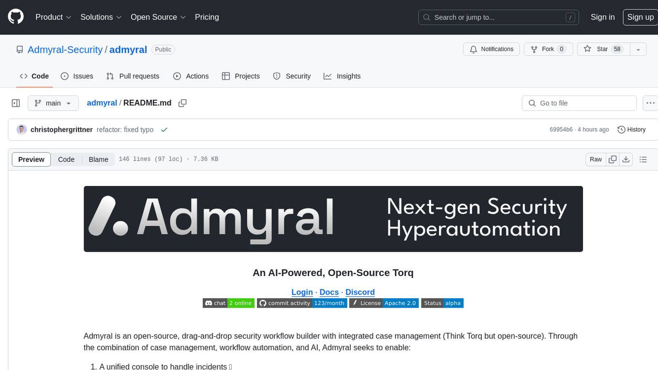This screenshot has height=370, width=658.
Task: Select the Projects tab
Action: tap(240, 76)
